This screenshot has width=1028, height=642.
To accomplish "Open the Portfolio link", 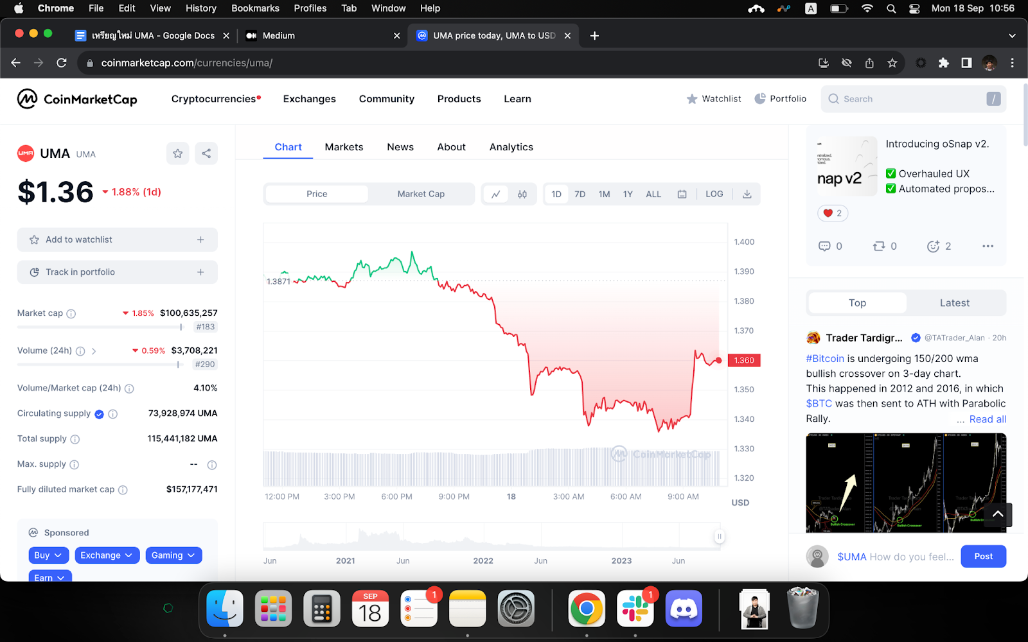I will click(781, 99).
